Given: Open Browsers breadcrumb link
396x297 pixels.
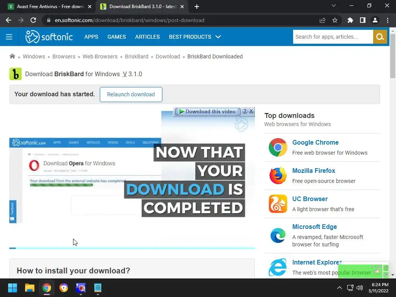Looking at the screenshot, I should (64, 56).
